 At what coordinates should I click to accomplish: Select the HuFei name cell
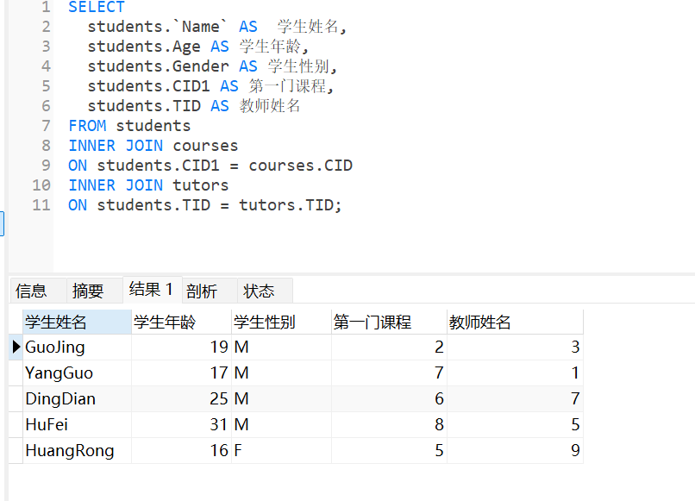pyautogui.click(x=77, y=425)
